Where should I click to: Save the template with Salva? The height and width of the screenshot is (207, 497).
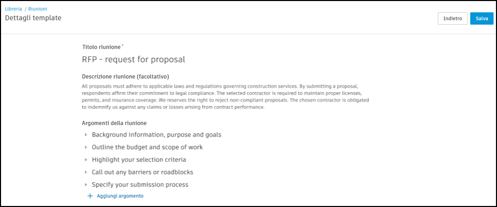[482, 19]
